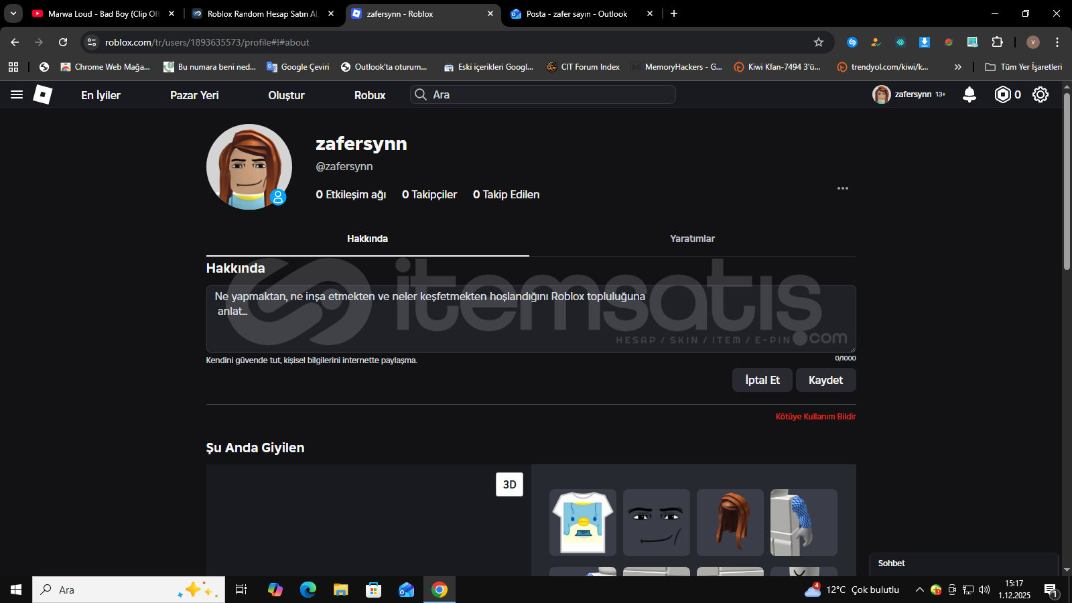
Task: Toggle the 3D avatar view
Action: click(x=509, y=484)
